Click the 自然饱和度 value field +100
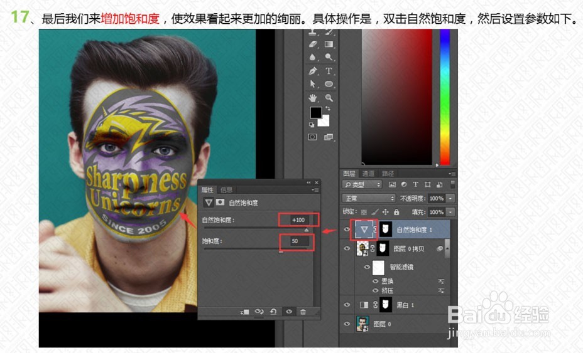Screen dimensions: 583x353 298,219
